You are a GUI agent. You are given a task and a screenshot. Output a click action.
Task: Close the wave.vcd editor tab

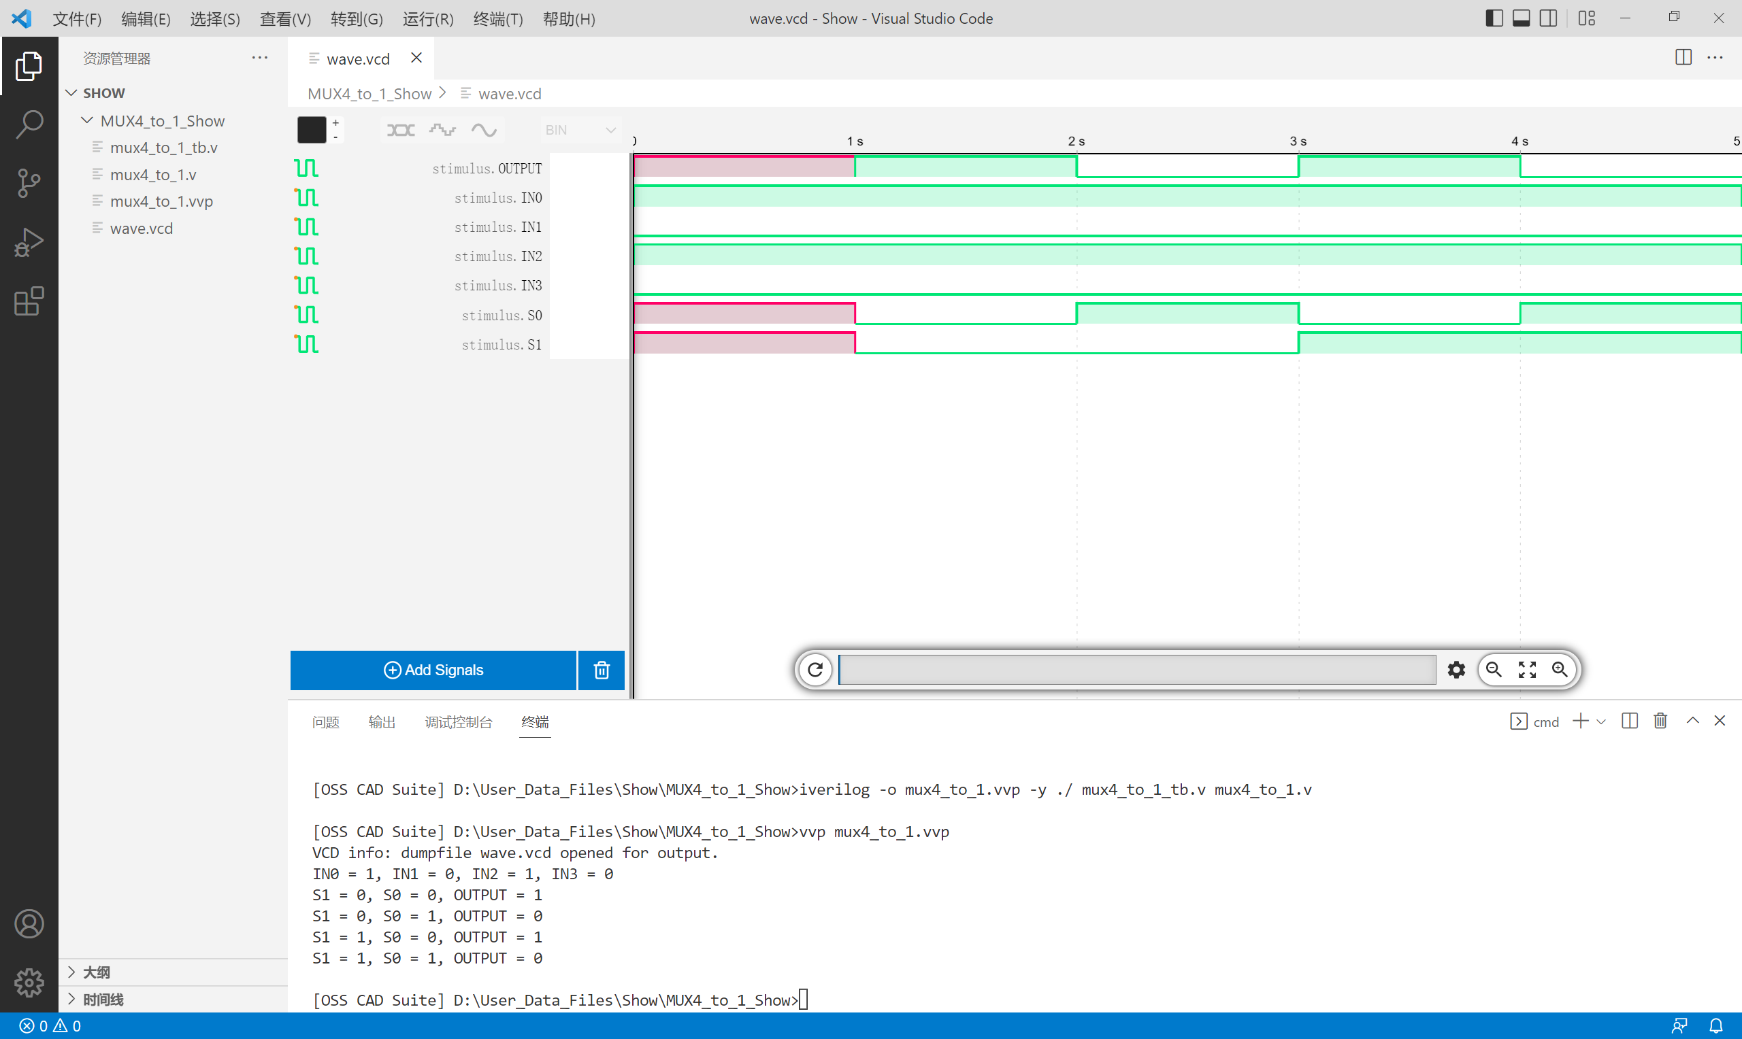pos(416,58)
